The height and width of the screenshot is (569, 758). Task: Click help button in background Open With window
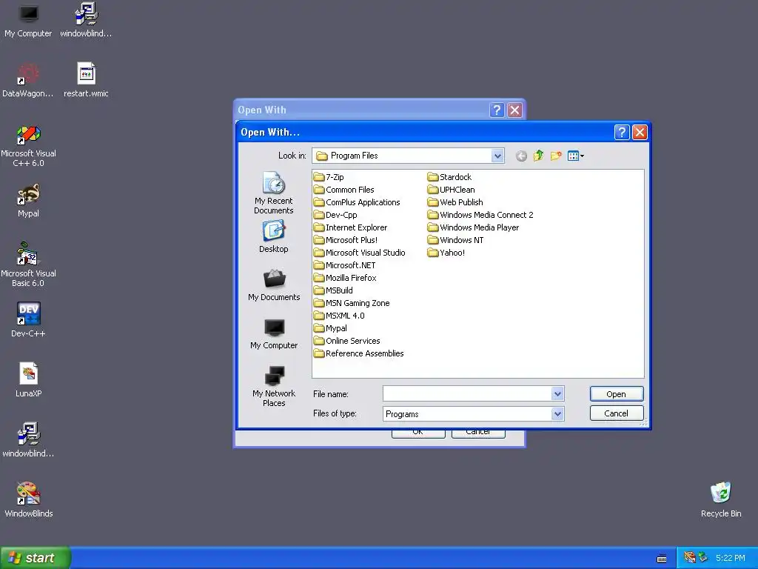[497, 110]
